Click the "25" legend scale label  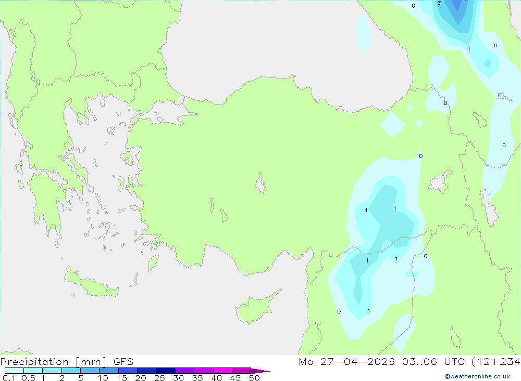click(x=159, y=378)
